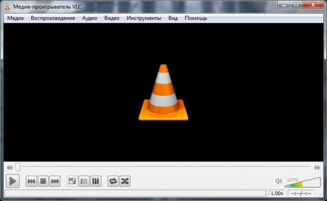Toggle loop repeat mode
This screenshot has height=201, width=327.
(x=113, y=181)
